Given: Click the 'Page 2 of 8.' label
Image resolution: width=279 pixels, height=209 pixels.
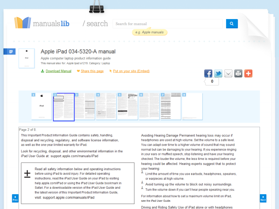Looking at the screenshot, I should 27,129.
